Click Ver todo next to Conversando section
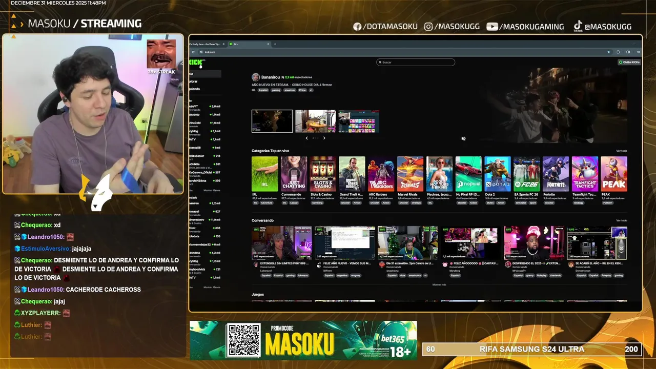The image size is (656, 369). 622,220
